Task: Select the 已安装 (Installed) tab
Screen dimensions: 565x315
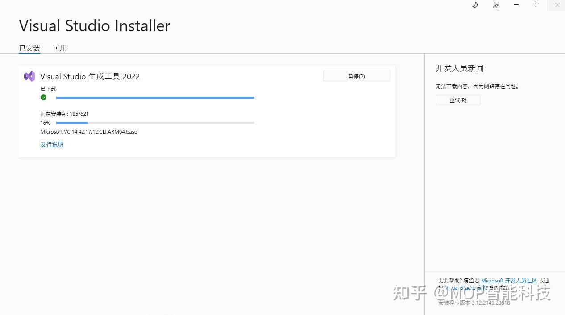Action: pyautogui.click(x=29, y=48)
